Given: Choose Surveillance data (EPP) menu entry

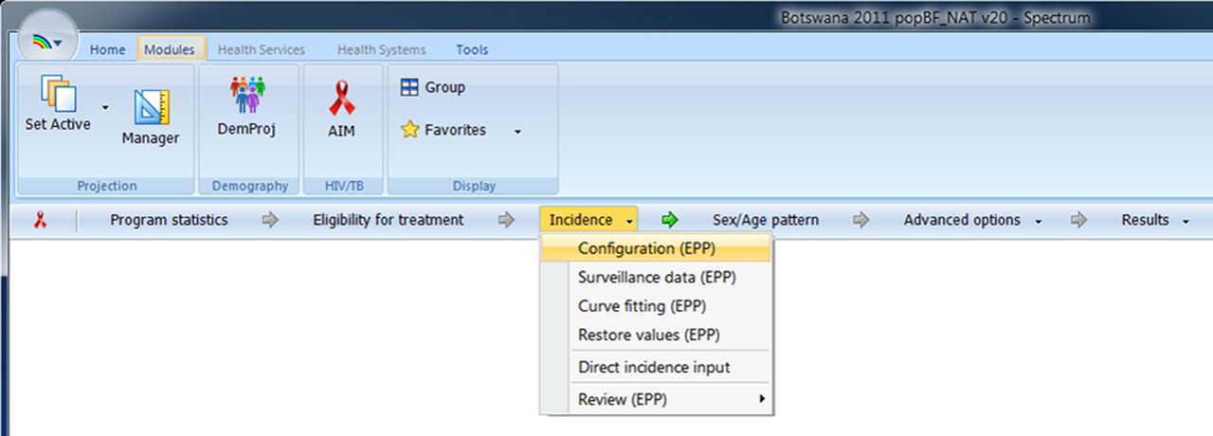Looking at the screenshot, I should pos(657,278).
